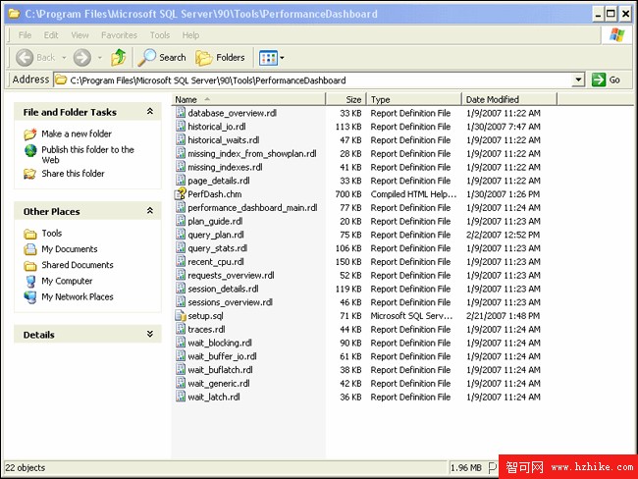This screenshot has height=479, width=638.
Task: Open the Address bar dropdown arrow
Action: click(x=578, y=80)
